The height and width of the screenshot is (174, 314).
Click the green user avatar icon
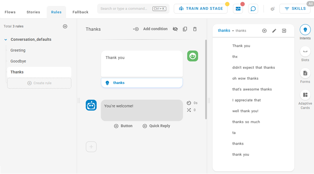click(193, 56)
